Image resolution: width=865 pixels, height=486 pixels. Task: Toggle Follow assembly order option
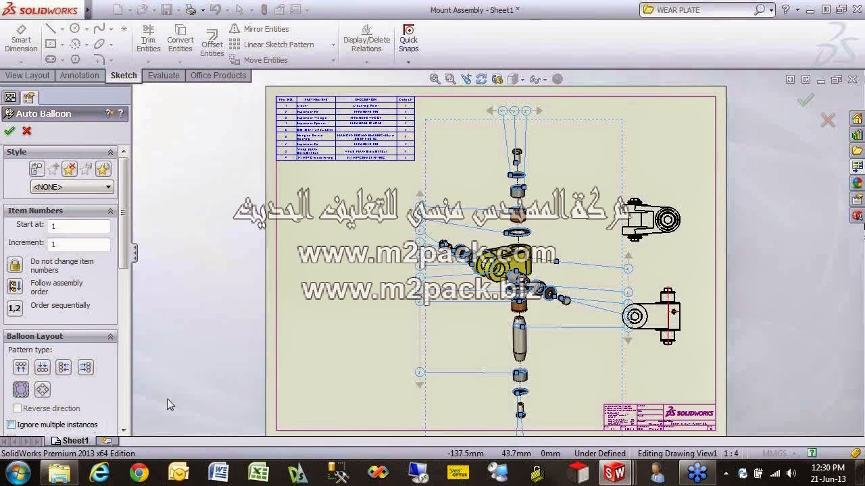tap(15, 287)
